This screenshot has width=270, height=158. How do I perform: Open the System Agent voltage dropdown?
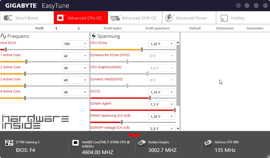click(162, 104)
